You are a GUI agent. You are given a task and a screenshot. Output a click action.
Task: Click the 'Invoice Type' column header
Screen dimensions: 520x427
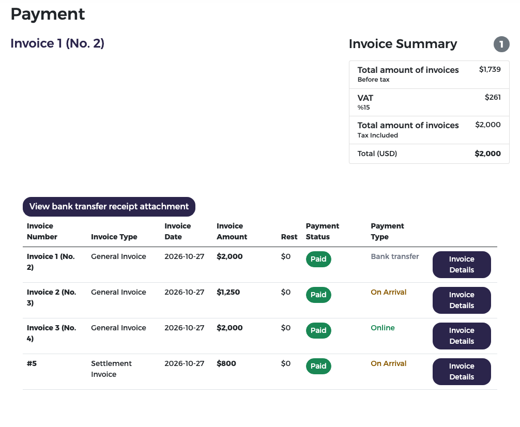pyautogui.click(x=114, y=237)
